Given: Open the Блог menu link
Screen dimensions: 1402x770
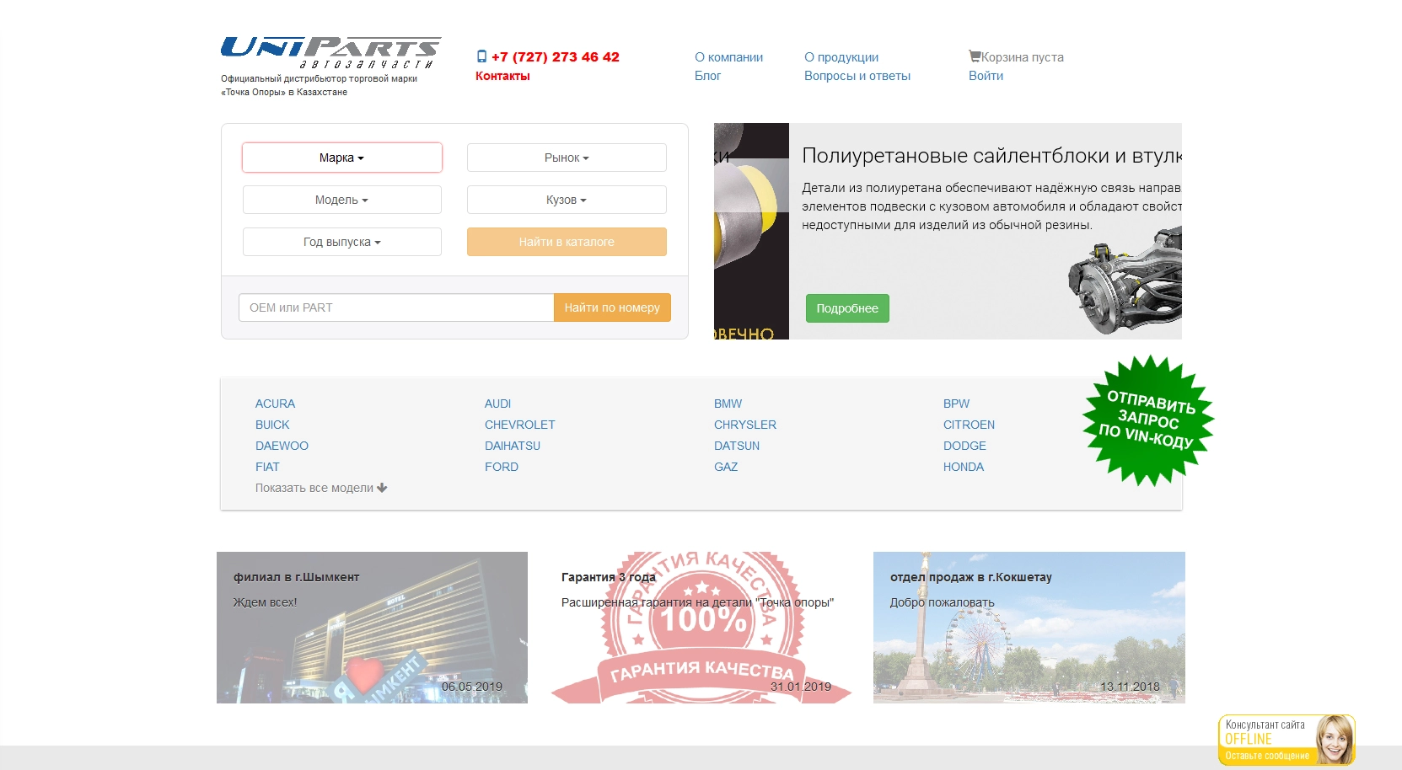Looking at the screenshot, I should click(707, 76).
